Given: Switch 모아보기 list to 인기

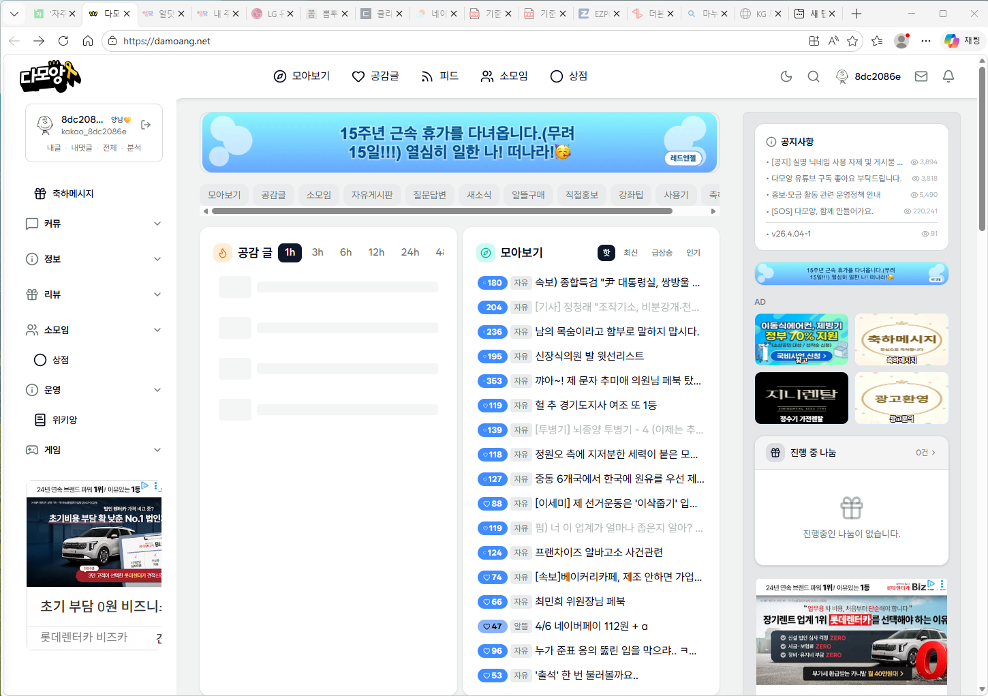Looking at the screenshot, I should point(693,253).
